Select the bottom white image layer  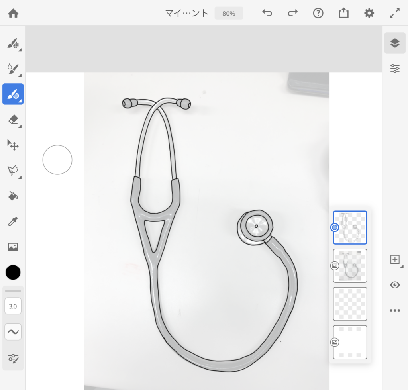(350, 342)
